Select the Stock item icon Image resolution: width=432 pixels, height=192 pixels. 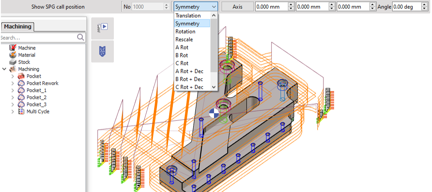coord(12,62)
